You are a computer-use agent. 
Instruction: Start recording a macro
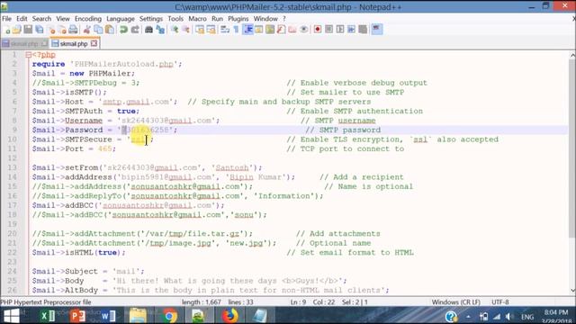[318, 30]
